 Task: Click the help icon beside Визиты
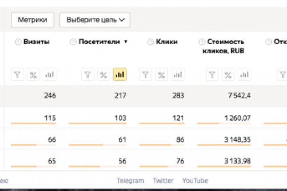(18, 42)
